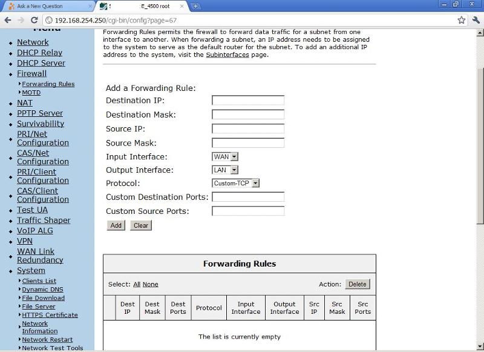Click Add to create the forwarding rule

(116, 225)
